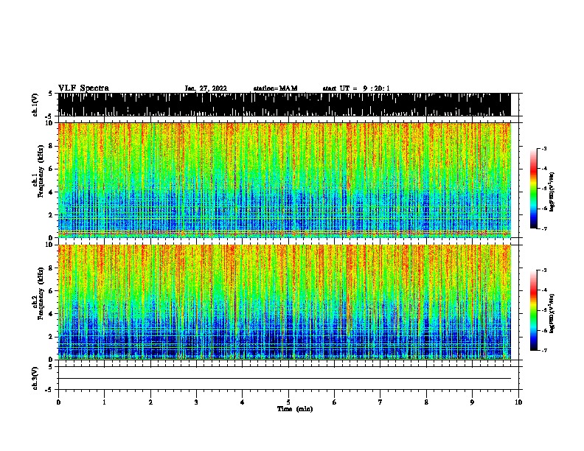Click the "Time (min)" axis label
The image size is (584, 451).
(x=295, y=409)
